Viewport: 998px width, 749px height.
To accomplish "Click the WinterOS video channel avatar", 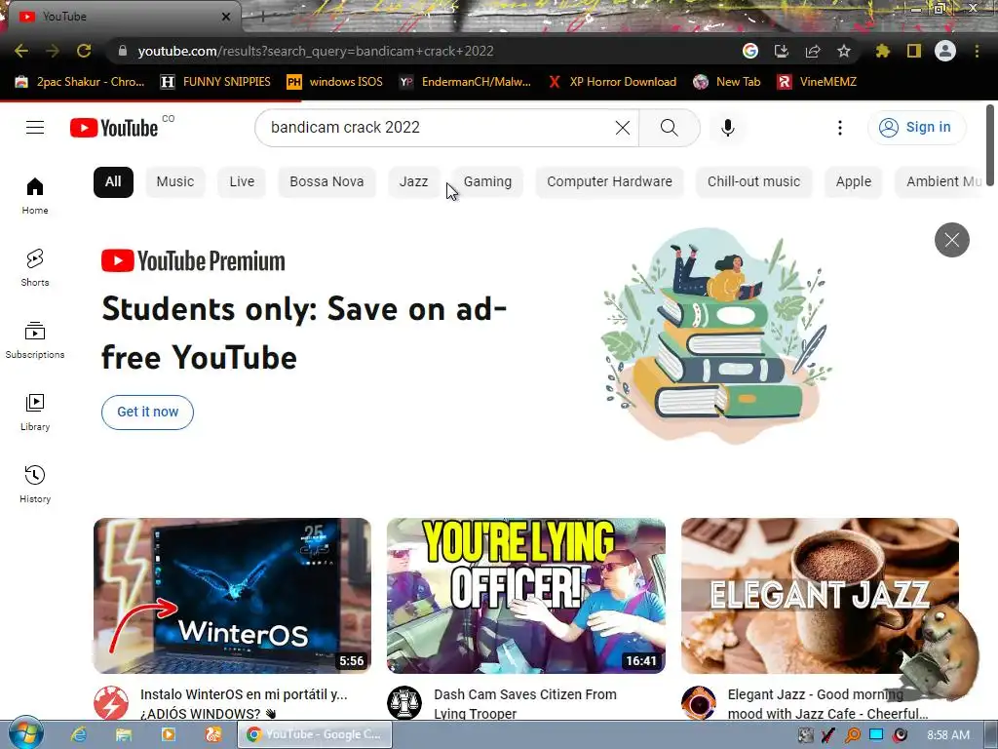I will click(x=111, y=703).
